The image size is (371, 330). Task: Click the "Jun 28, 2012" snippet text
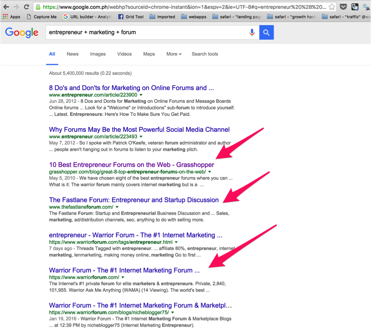pos(63,101)
